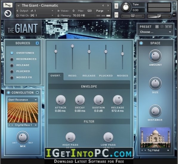Click the round snapshot info icon
The width and height of the screenshot is (178, 164).
(x=8, y=13)
